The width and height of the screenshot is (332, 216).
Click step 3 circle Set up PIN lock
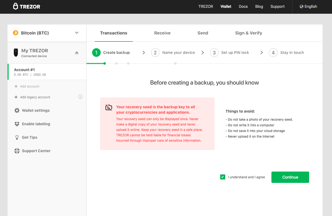point(214,53)
